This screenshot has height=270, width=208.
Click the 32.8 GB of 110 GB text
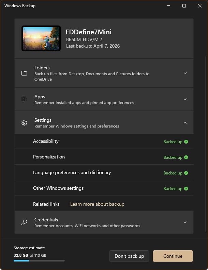tap(30, 255)
